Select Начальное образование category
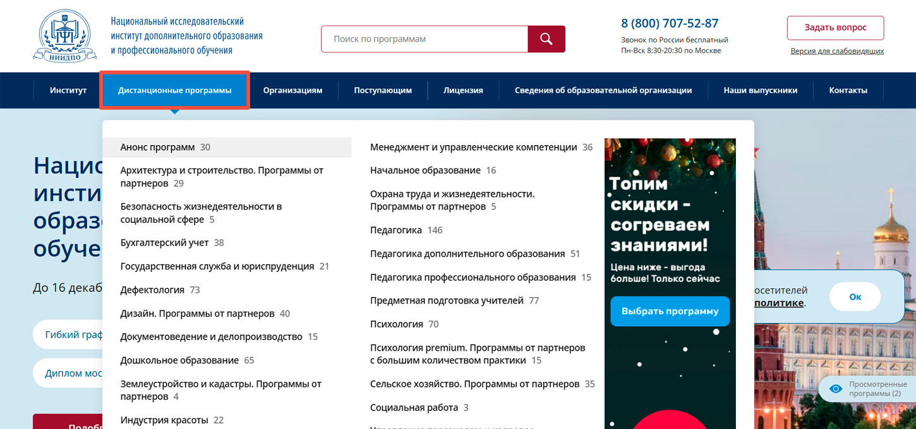916x429 pixels. (x=433, y=170)
